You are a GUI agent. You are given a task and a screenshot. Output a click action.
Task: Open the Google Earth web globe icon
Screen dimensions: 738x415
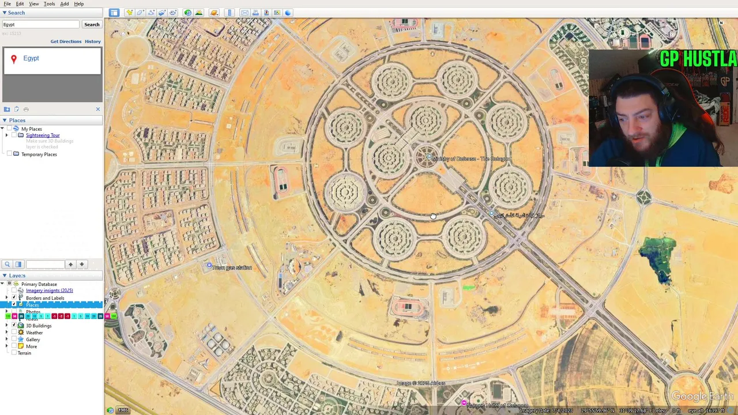coord(288,13)
